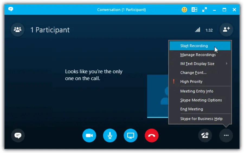Open call controls phone-gear icon
The height and width of the screenshot is (153, 244).
(x=205, y=135)
